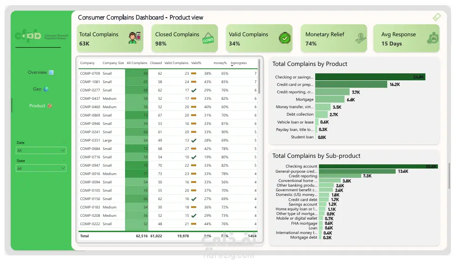Image resolution: width=457 pixels, height=260 pixels.
Task: Click the Total Complains 63K card
Action: point(110,39)
